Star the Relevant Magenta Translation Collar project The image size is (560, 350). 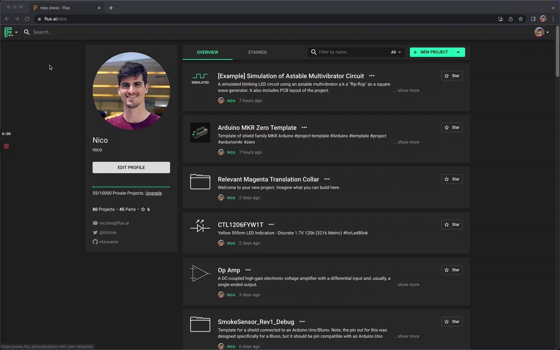(452, 179)
